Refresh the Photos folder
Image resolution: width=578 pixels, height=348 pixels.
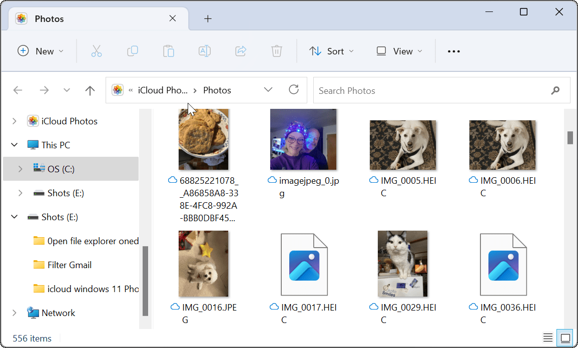click(294, 89)
